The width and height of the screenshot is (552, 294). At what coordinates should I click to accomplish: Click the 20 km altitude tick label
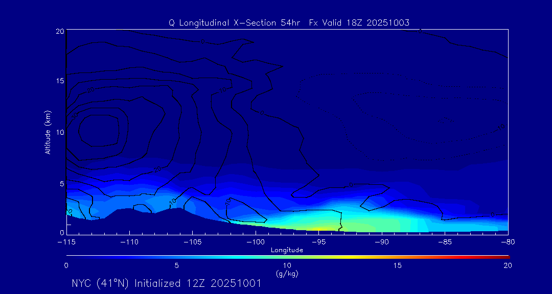point(59,31)
